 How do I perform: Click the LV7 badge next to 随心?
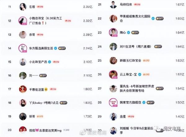coord(135,33)
